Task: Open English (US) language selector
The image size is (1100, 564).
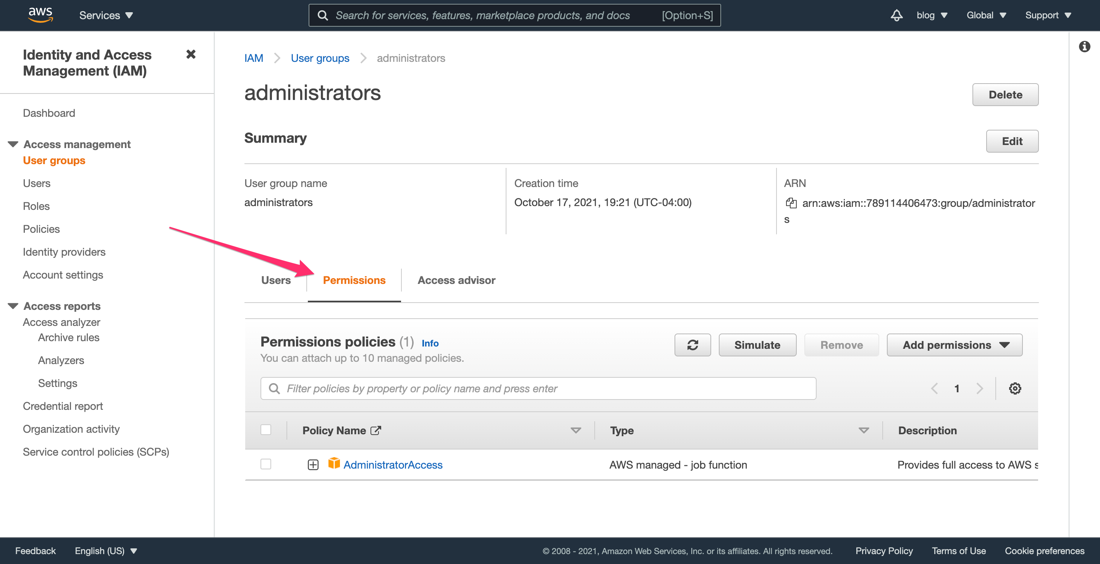Action: tap(106, 551)
